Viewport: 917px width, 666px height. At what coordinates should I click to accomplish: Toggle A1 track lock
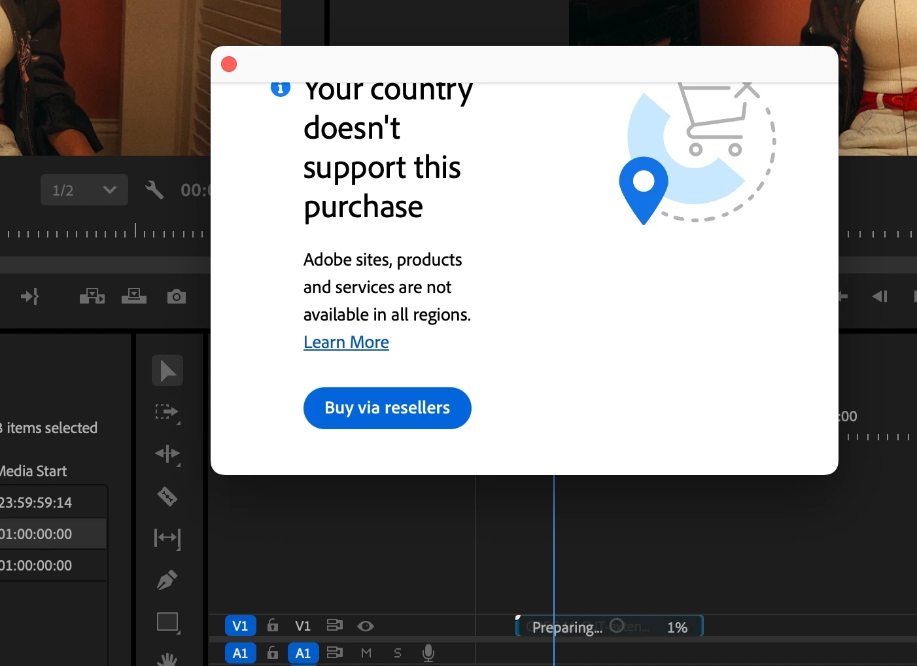point(273,653)
